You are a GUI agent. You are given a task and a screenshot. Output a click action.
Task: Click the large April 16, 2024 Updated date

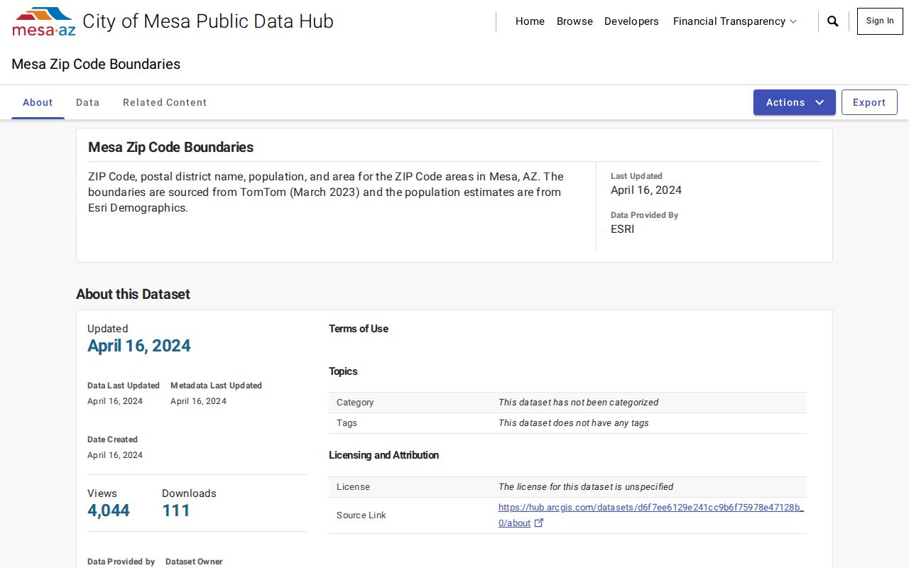click(139, 346)
